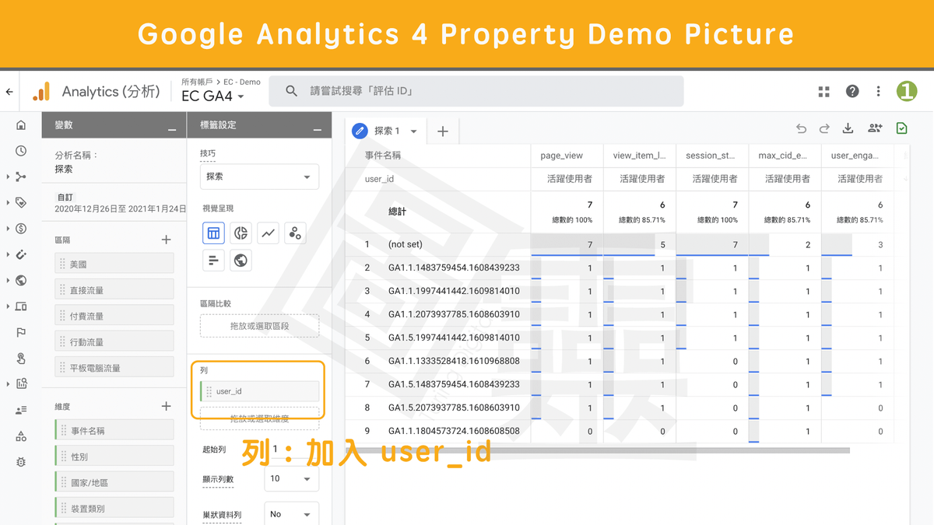Click the redo arrow icon
Viewport: 934px width, 525px height.
pos(824,129)
